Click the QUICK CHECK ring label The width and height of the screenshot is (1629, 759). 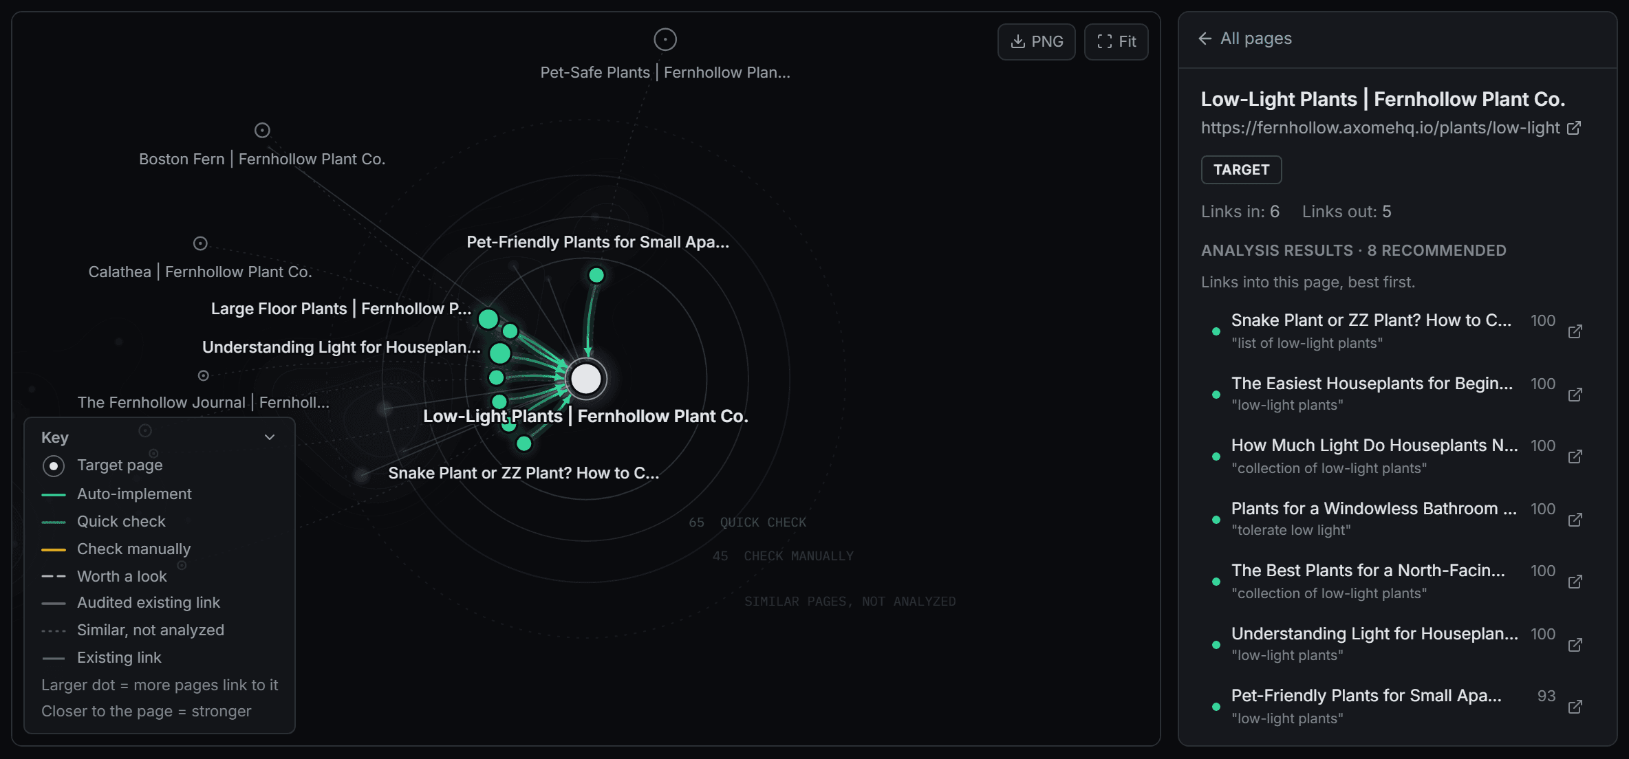[763, 522]
